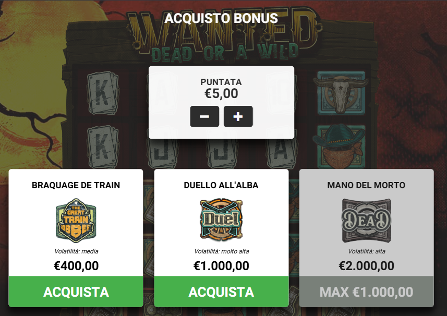
Task: Click the bull skull symbol on reels
Action: 341,93
